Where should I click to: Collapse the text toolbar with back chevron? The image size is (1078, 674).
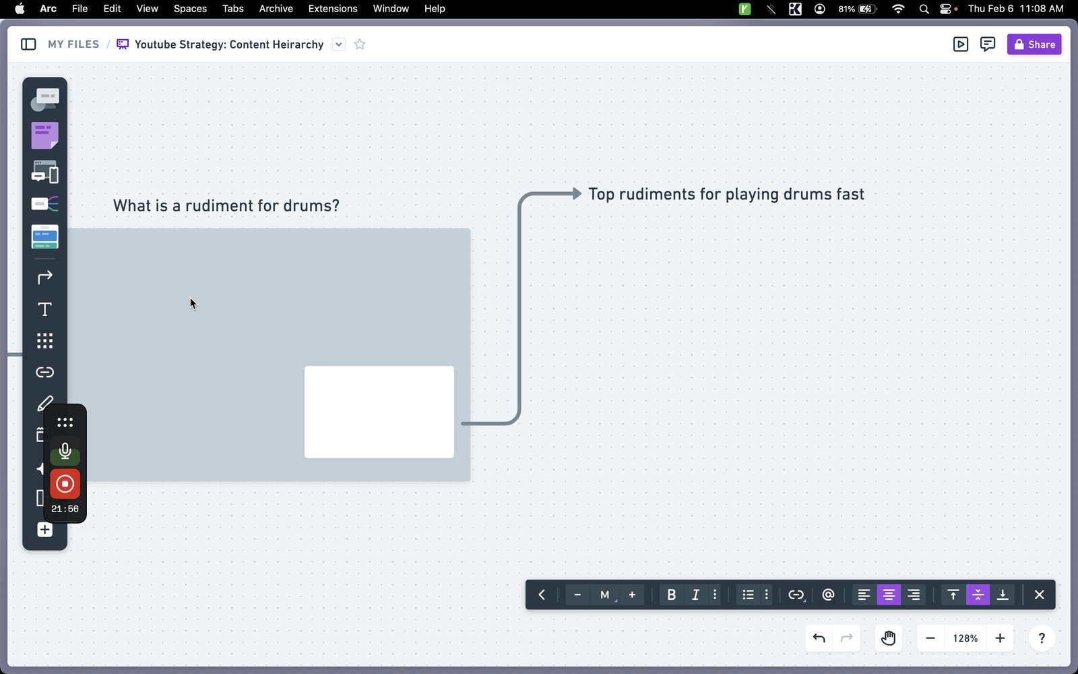(x=542, y=594)
